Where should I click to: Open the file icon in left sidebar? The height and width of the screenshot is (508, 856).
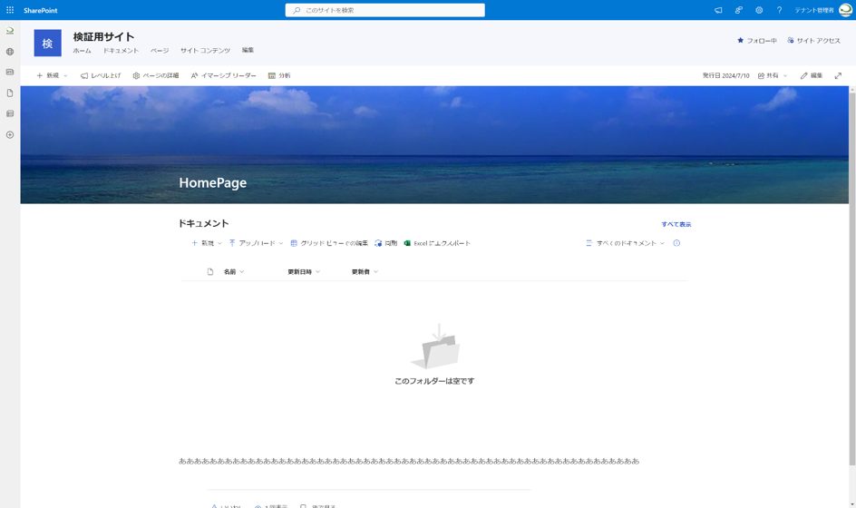10,93
